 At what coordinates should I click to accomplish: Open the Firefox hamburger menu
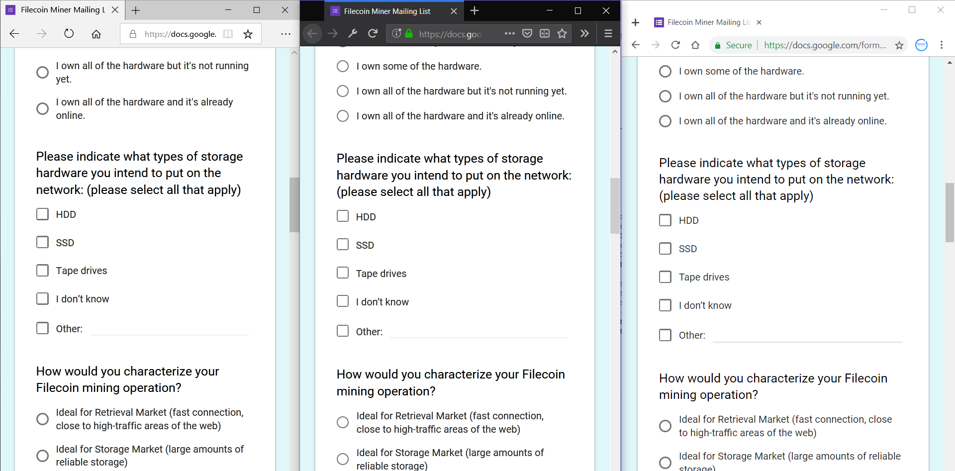point(608,33)
